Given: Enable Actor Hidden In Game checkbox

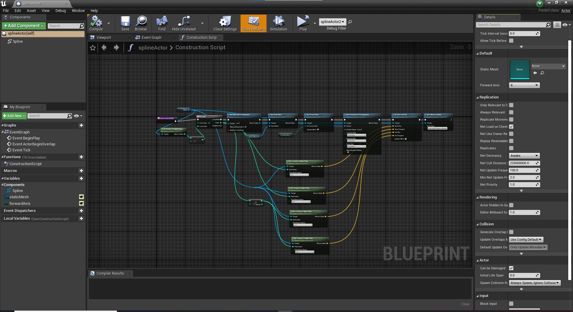Looking at the screenshot, I should tap(511, 205).
